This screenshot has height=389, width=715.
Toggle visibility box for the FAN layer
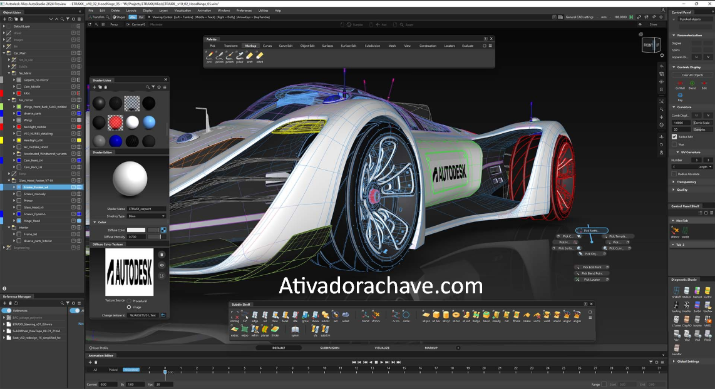click(19, 93)
